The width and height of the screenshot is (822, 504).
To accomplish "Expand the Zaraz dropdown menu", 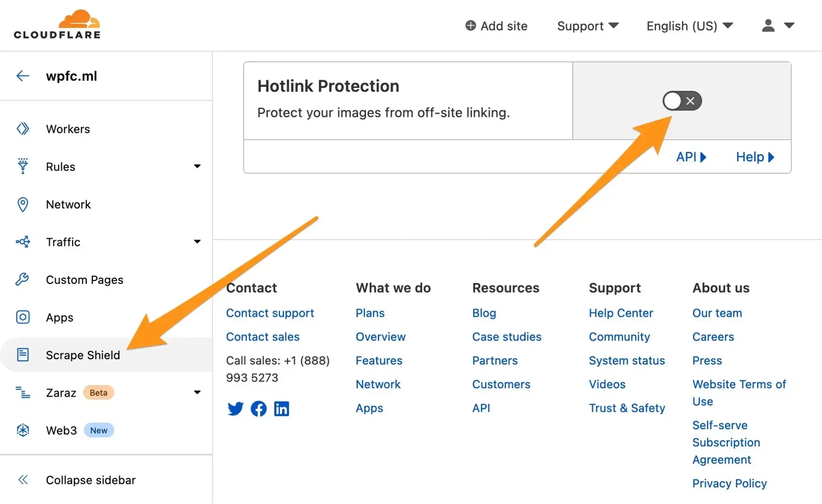I will pos(198,392).
